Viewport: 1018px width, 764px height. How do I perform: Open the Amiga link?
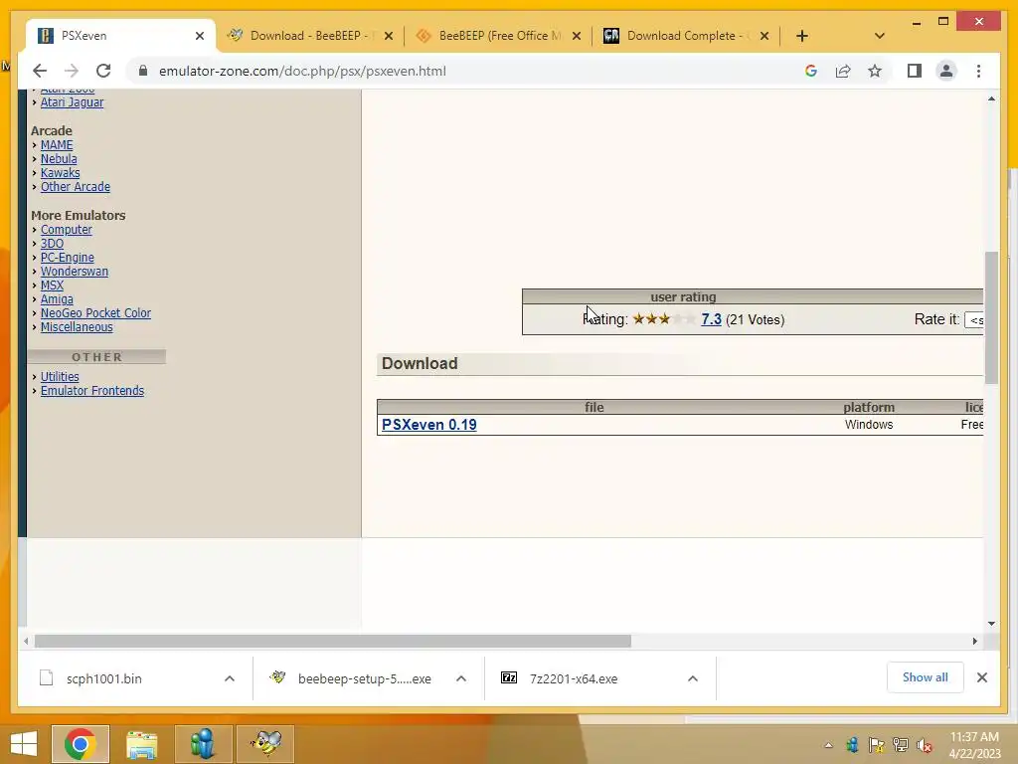pos(57,298)
